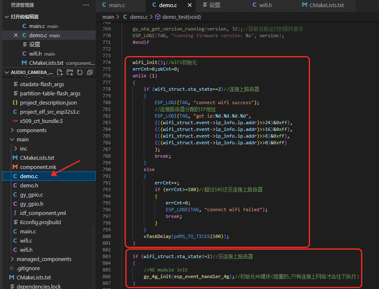Collapse the AUDIO_CAMERA project section
379x289 pixels.
(7, 72)
